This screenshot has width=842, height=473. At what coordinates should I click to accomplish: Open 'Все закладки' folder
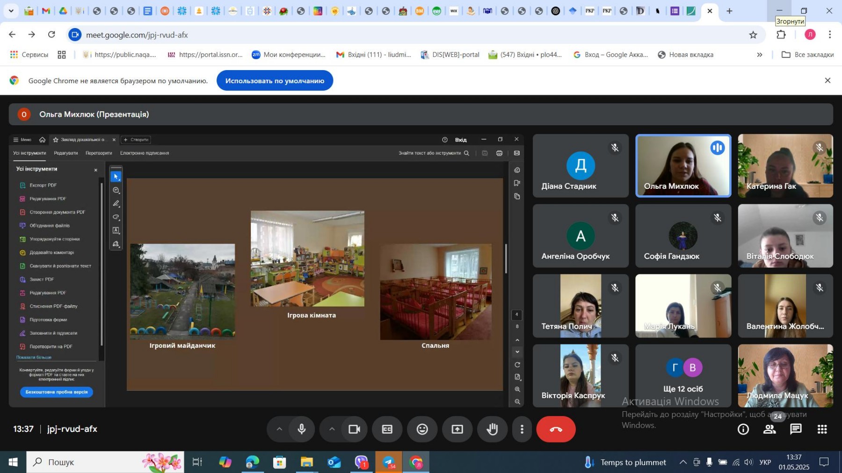coord(808,55)
